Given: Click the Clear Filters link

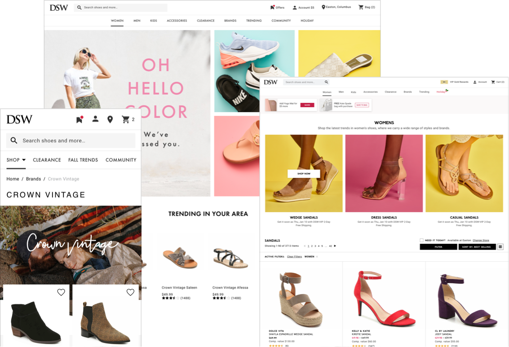Looking at the screenshot, I should (x=294, y=256).
